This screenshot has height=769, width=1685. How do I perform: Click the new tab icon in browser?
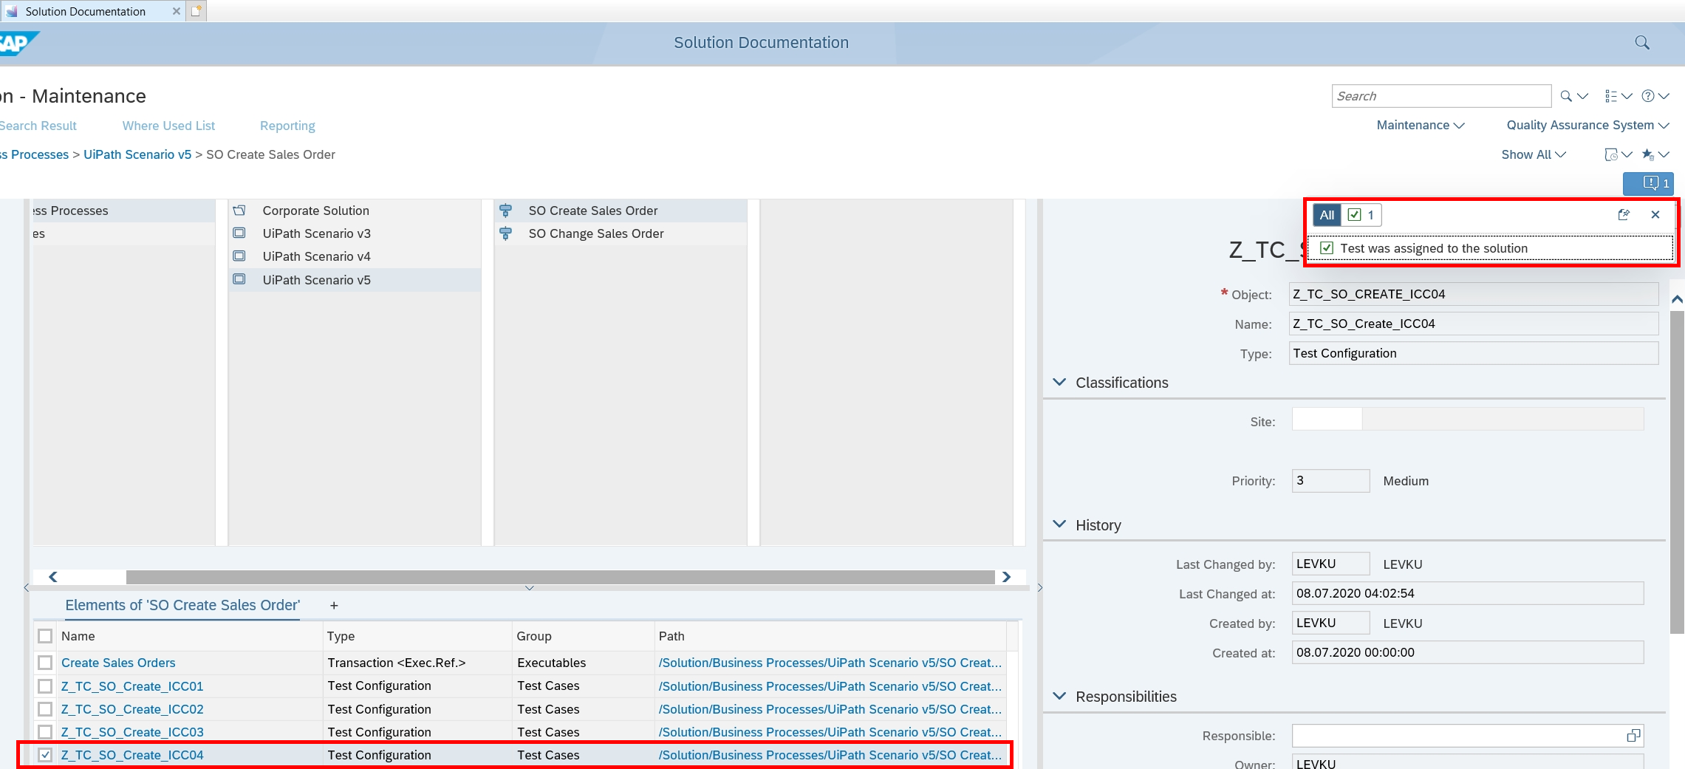pos(196,11)
